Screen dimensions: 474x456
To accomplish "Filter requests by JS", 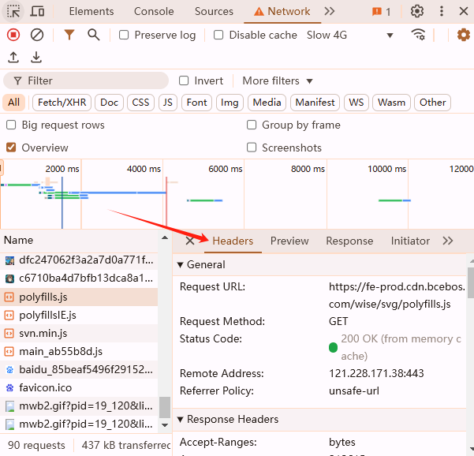I will pyautogui.click(x=168, y=103).
